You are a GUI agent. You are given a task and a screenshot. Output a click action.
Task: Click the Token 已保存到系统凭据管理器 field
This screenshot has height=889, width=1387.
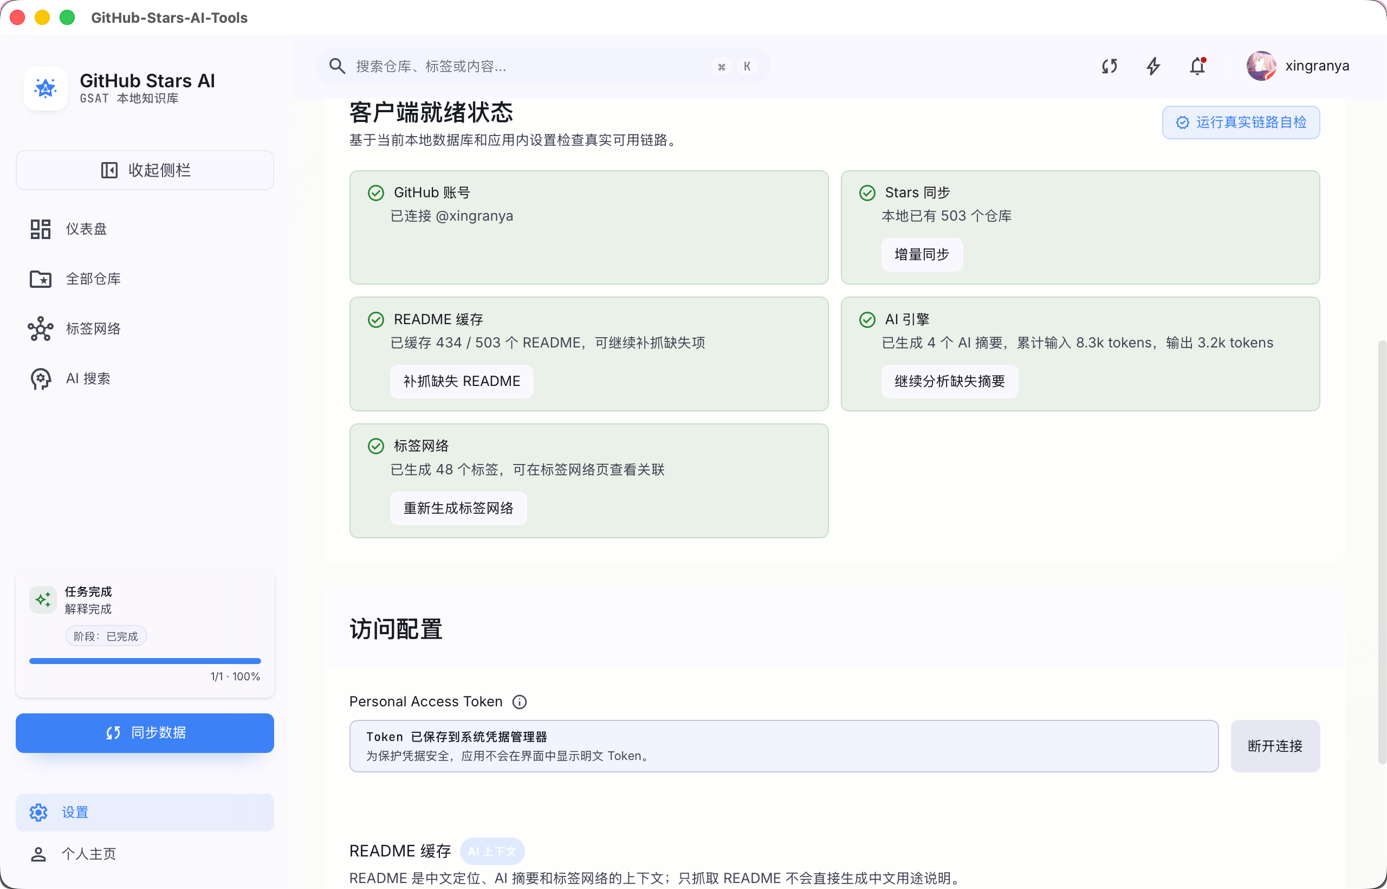[x=784, y=746]
